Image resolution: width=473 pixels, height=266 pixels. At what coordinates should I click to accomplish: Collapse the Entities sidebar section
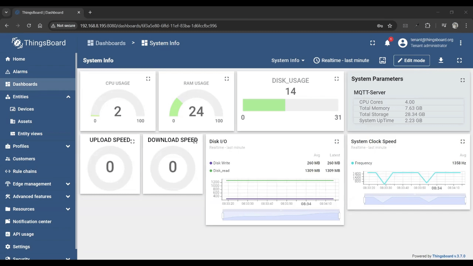[68, 97]
